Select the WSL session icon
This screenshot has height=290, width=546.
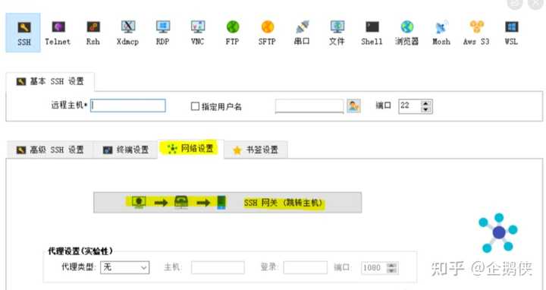click(x=511, y=33)
